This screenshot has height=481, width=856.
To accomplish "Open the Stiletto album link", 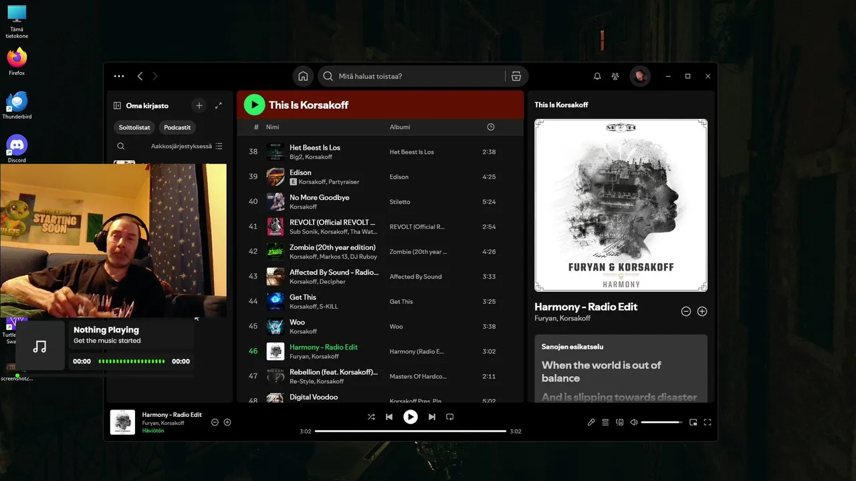I will click(x=400, y=202).
